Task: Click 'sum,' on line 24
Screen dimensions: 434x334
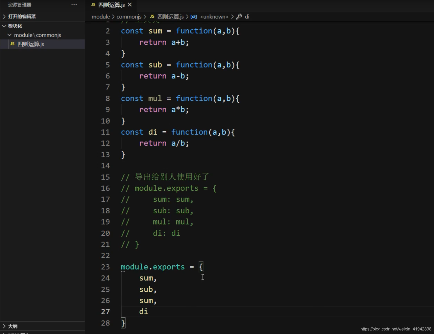Action: pos(148,278)
